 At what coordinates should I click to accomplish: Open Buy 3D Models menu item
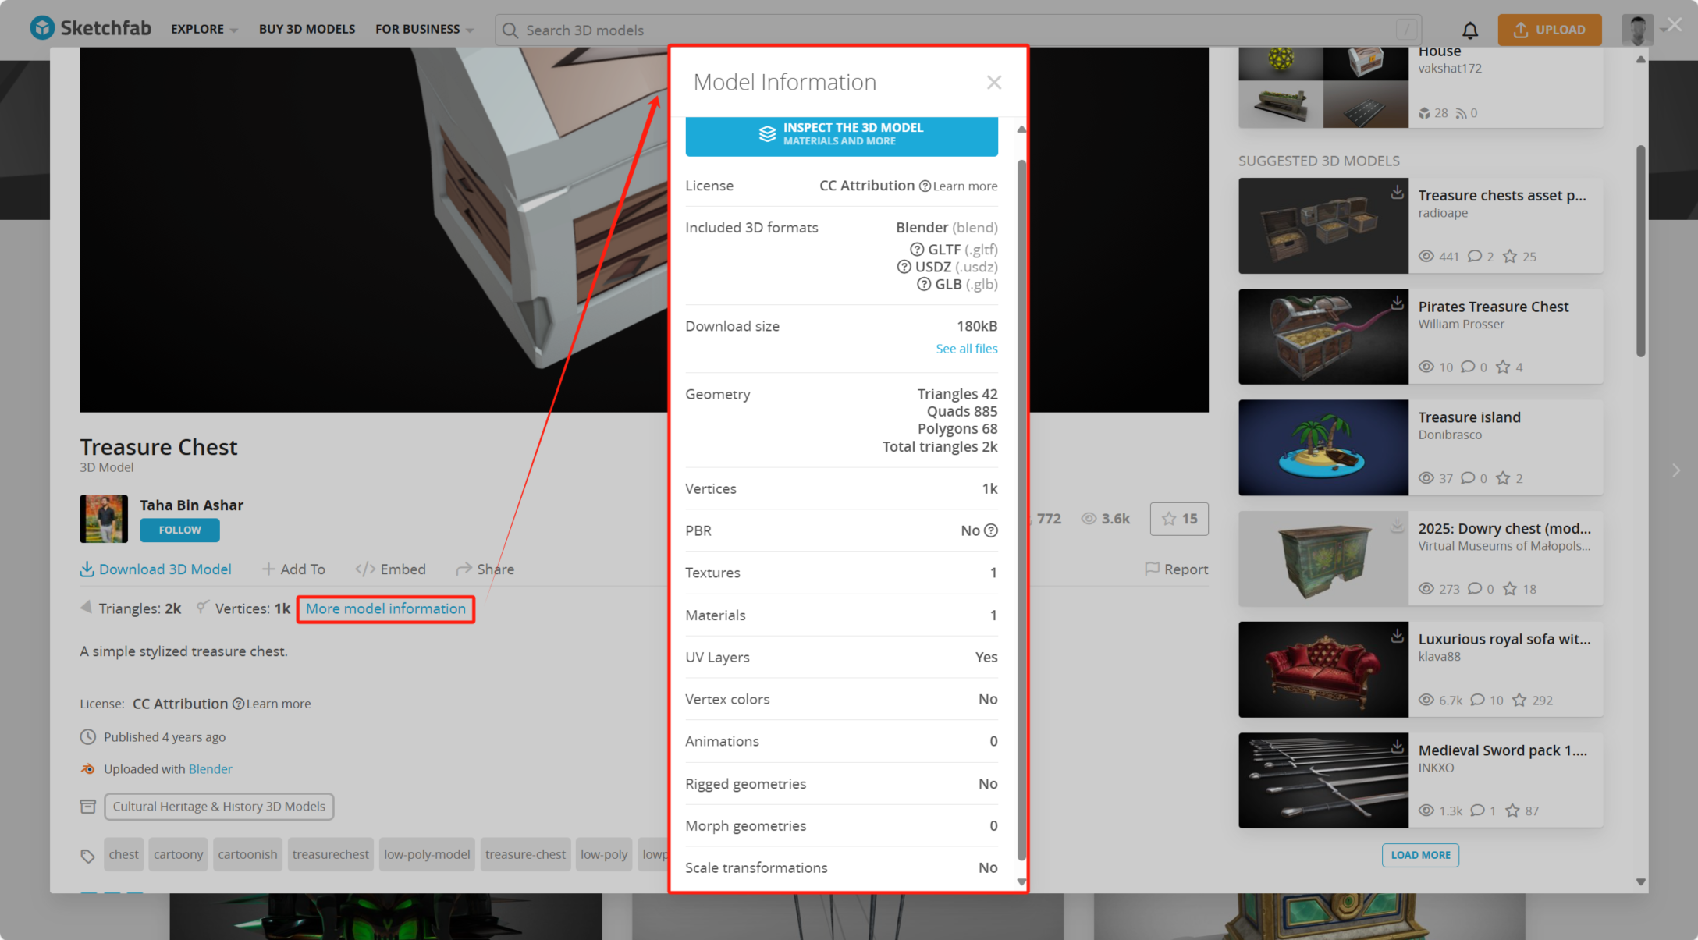tap(307, 29)
